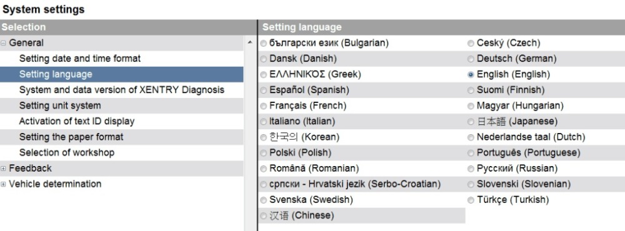Select the Türkçe (Turkish) option
Viewport: 625px width, 231px height.
coord(471,200)
